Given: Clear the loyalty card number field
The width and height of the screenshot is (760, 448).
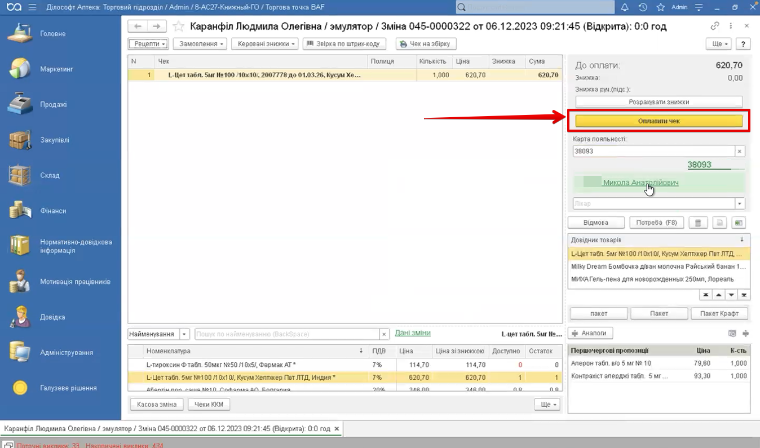Looking at the screenshot, I should point(740,151).
